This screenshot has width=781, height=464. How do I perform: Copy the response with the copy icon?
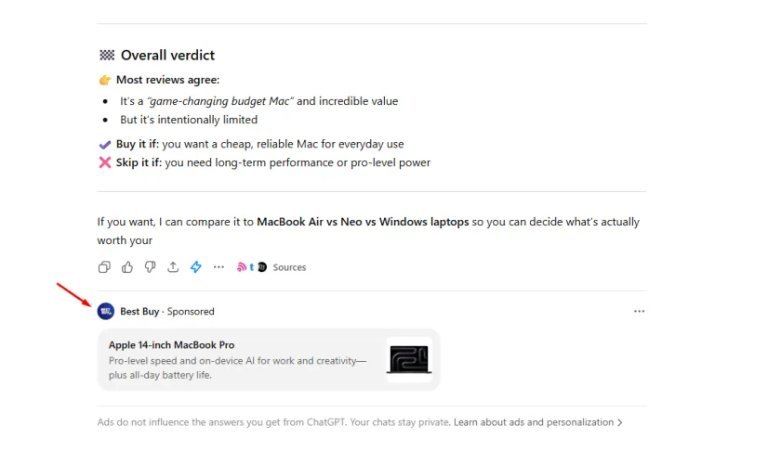pos(104,267)
